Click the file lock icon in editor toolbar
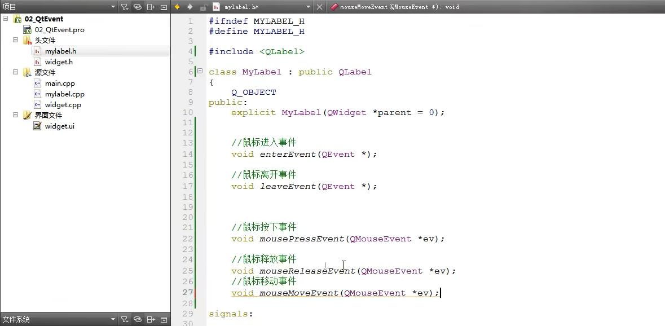The width and height of the screenshot is (665, 326). point(203,7)
